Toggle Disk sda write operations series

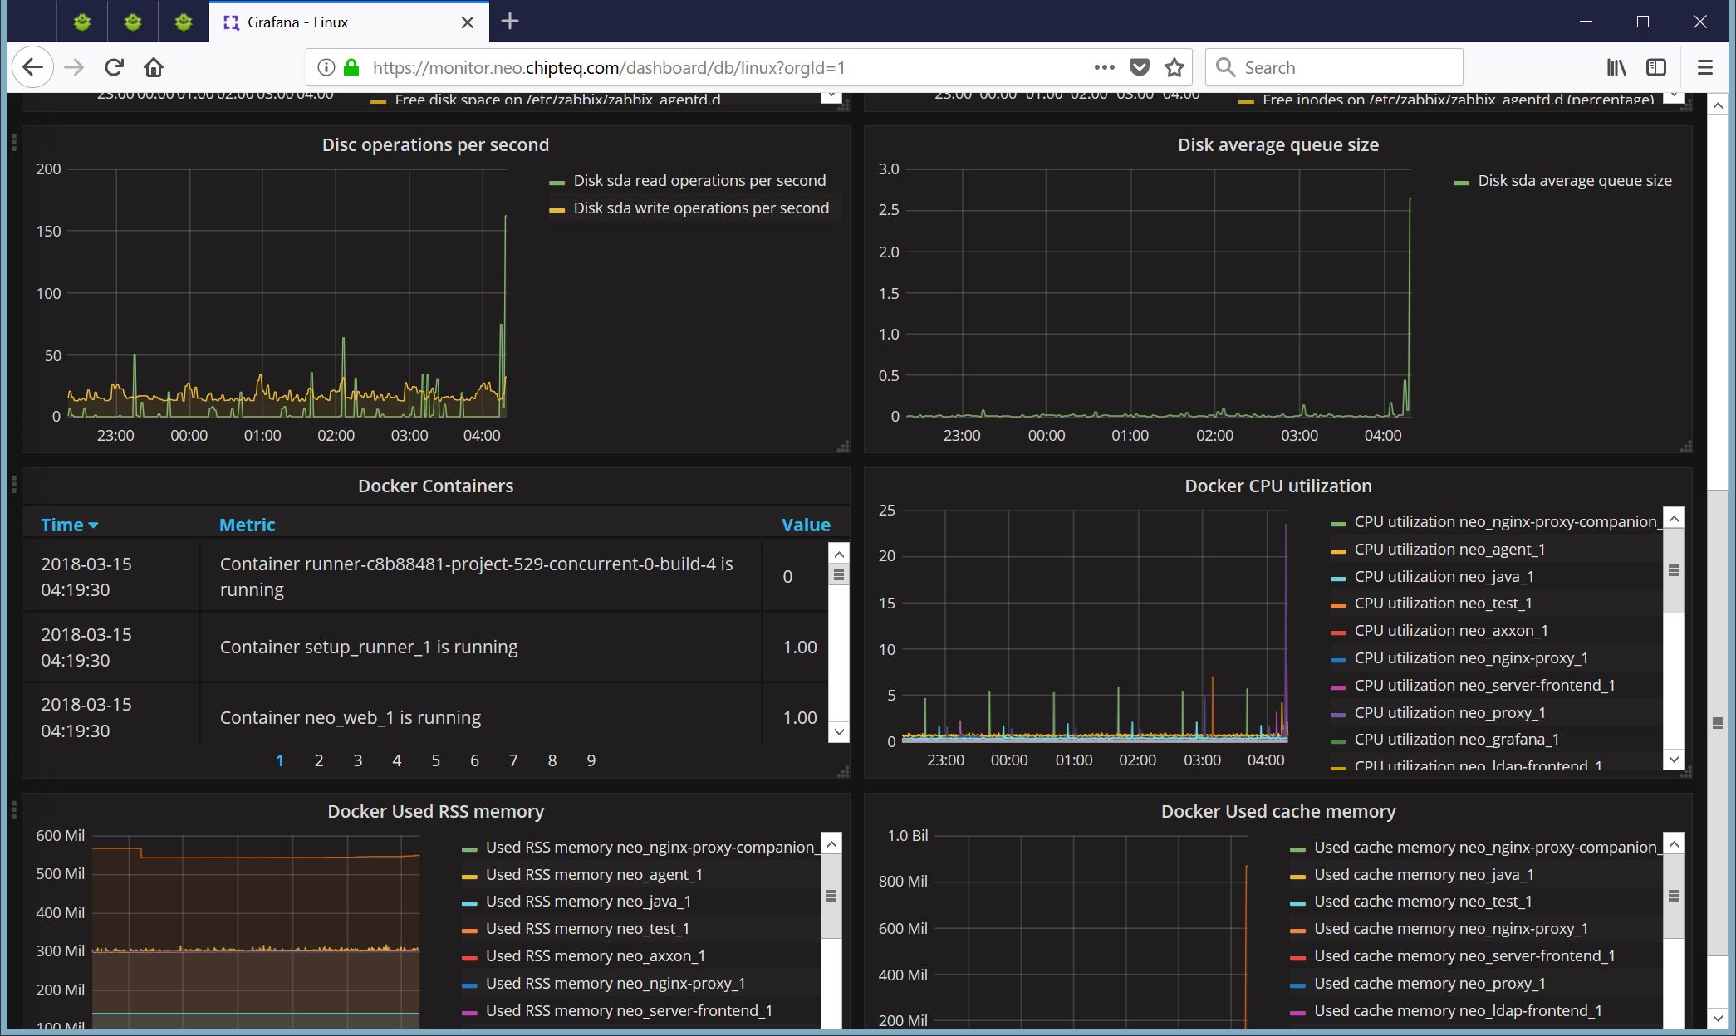click(701, 208)
